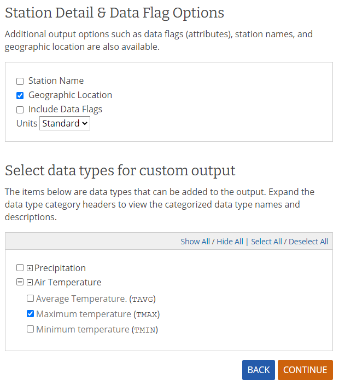
Task: Click the Air Temperature category label
Action: (x=68, y=282)
